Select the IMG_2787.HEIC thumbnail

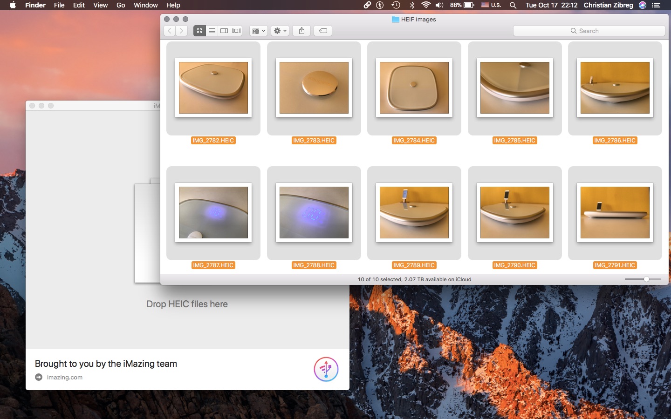tap(213, 213)
